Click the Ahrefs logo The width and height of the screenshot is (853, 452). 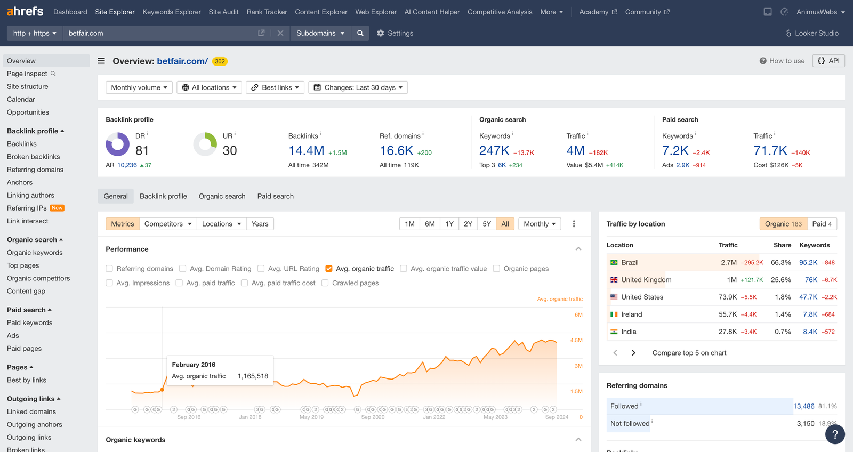click(x=25, y=11)
